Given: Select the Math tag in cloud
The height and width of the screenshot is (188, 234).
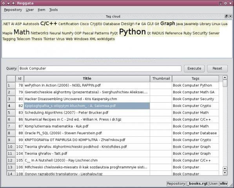Looking at the screenshot, I should coord(22,32).
